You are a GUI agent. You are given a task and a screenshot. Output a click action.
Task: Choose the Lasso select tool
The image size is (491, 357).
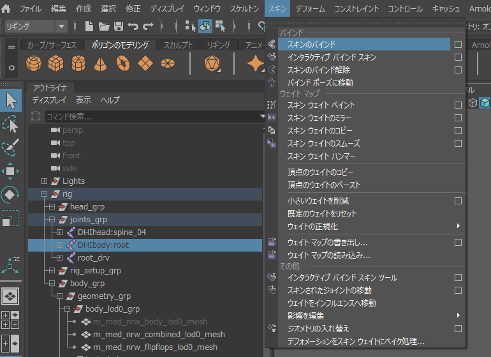pos(11,125)
